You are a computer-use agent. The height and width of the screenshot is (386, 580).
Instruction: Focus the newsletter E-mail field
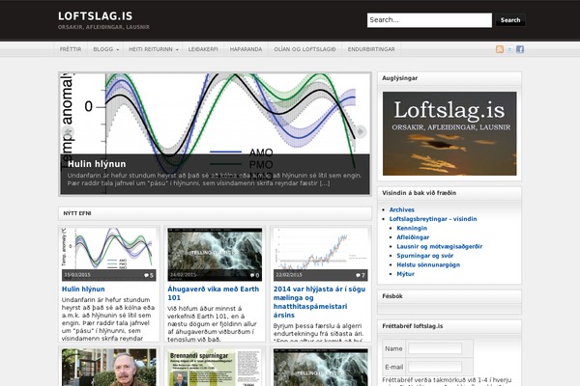[x=435, y=367]
